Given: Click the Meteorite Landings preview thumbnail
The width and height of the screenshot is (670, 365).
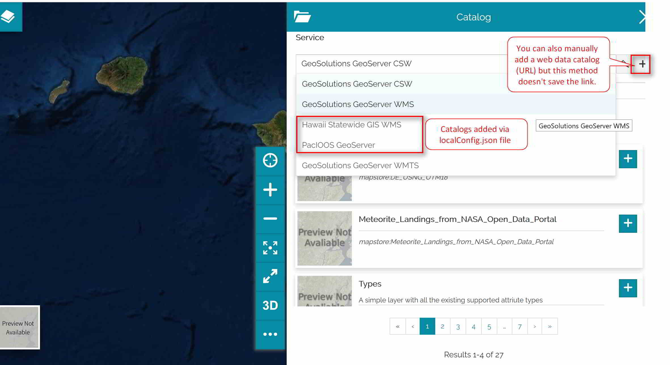Looking at the screenshot, I should pyautogui.click(x=324, y=238).
